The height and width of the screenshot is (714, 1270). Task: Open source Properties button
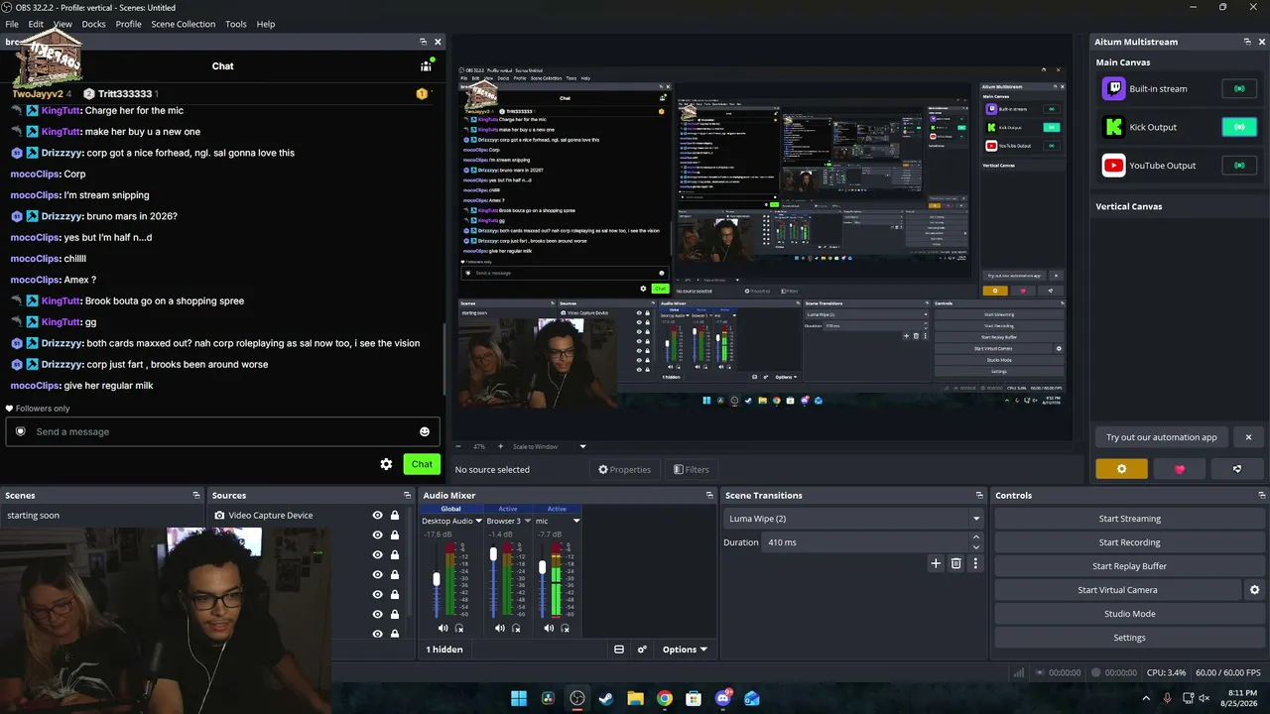tap(624, 470)
